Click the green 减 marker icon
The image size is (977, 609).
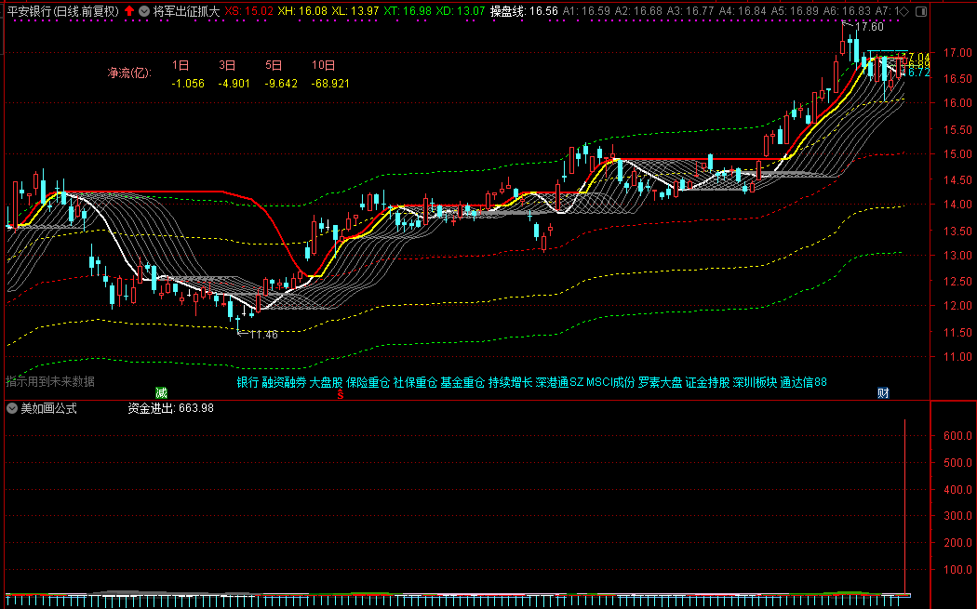(161, 393)
